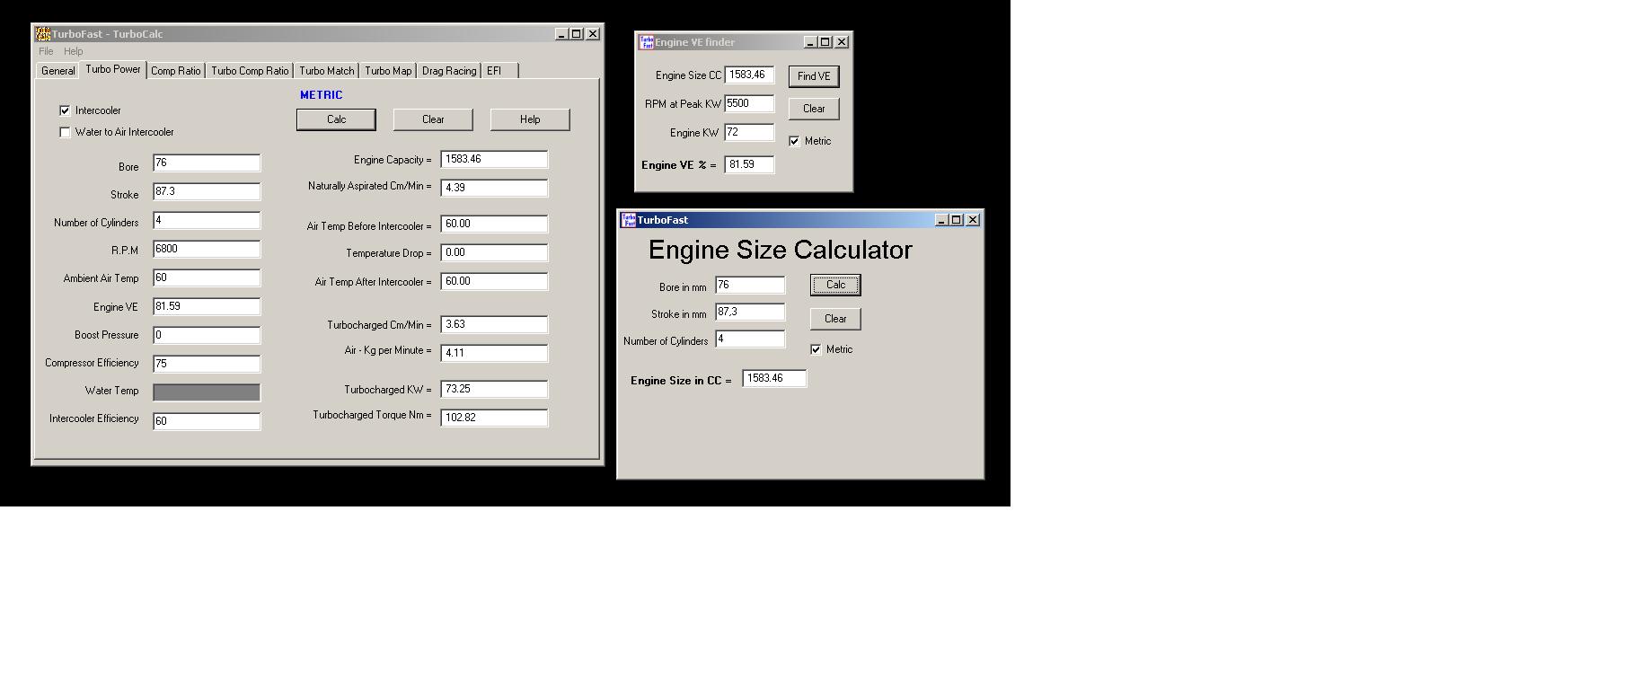The image size is (1633, 678).
Task: Select the Turbo Power tab
Action: click(x=113, y=69)
